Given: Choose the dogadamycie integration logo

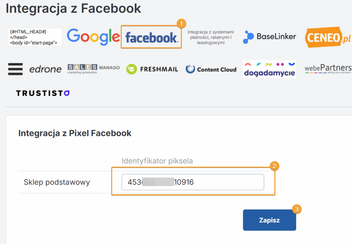Looking at the screenshot, I should tap(269, 69).
